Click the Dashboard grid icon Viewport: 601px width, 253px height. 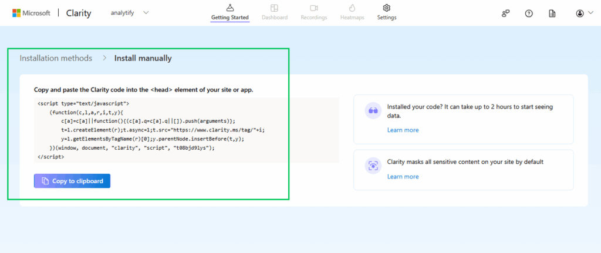pyautogui.click(x=275, y=8)
